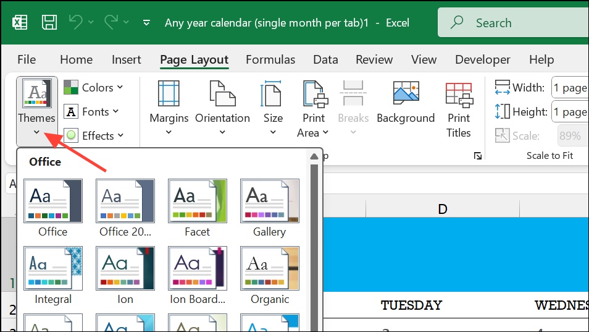Click the themes gallery scroll-up arrow
The height and width of the screenshot is (332, 589).
[x=314, y=157]
